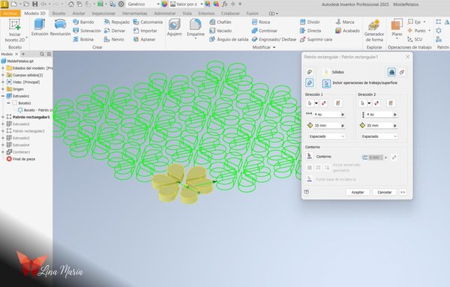
Task: Click Aceptar in pattern dialog
Action: pos(358,192)
